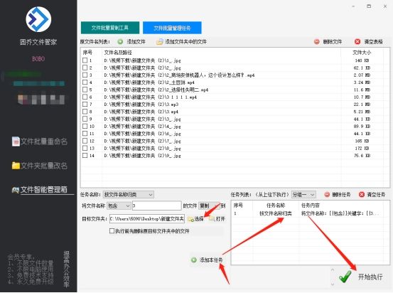Screen dimensions: 393x293
Task: Click the green 添加本任务 plus icon
Action: 194,260
